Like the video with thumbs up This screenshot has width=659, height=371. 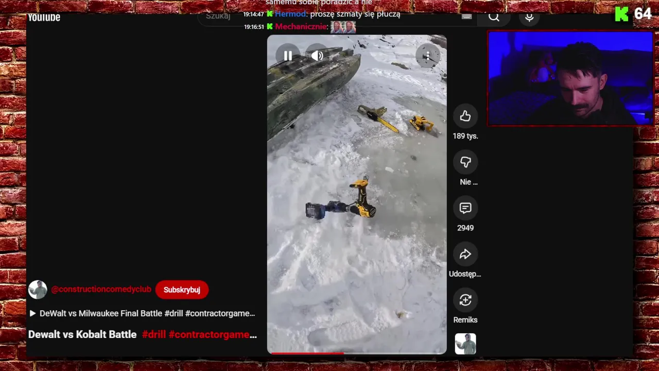pos(465,116)
